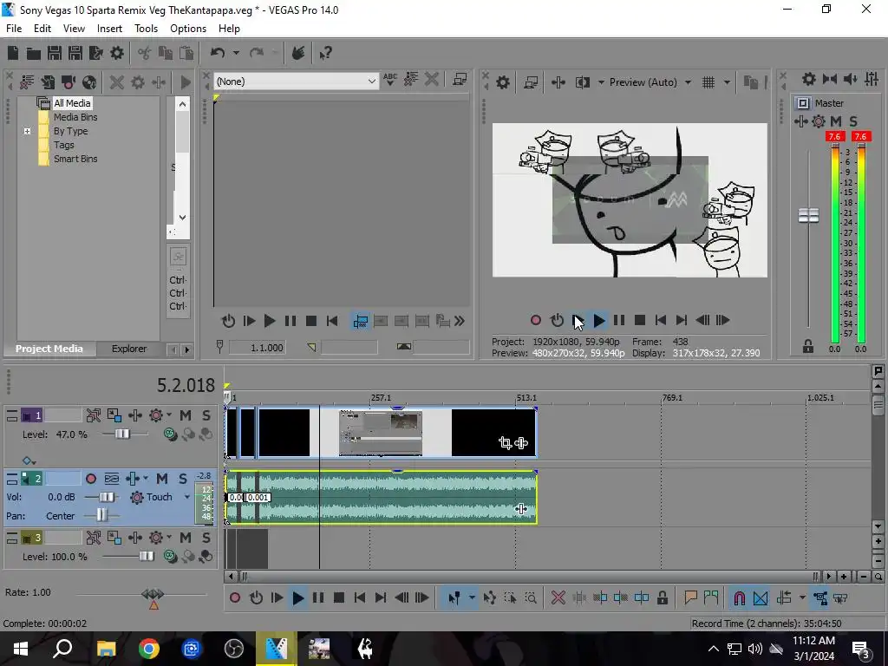
Task: Click audio track 2 Vol slider handle
Action: tap(106, 497)
